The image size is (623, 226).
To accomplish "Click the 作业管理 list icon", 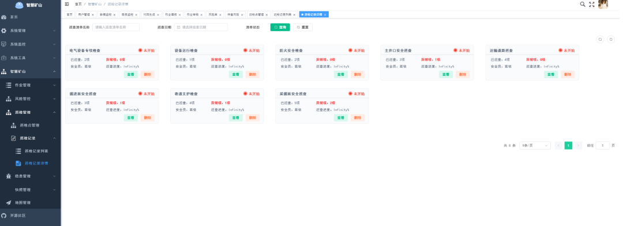I will [8, 85].
